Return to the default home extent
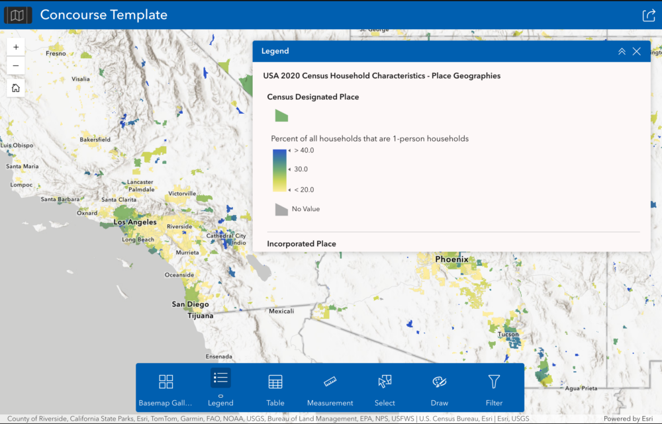 16,88
